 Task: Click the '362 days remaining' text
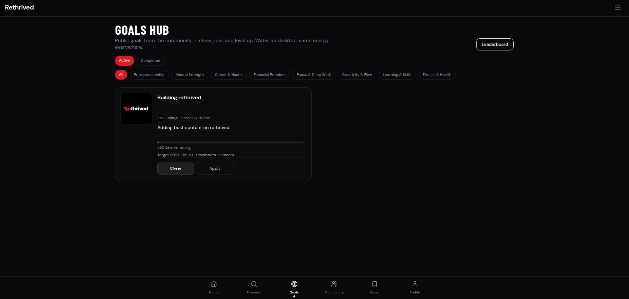click(x=174, y=147)
